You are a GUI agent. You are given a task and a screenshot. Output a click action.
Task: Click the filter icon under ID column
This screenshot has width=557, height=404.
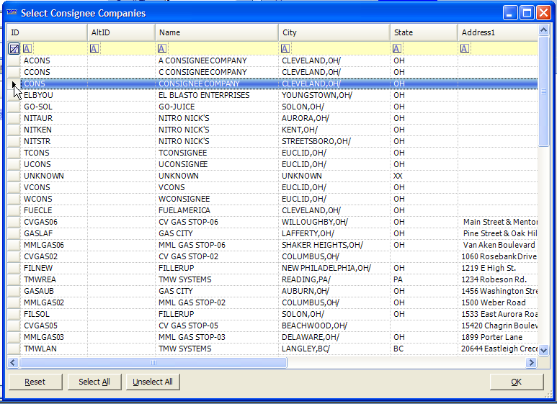pyautogui.click(x=27, y=48)
